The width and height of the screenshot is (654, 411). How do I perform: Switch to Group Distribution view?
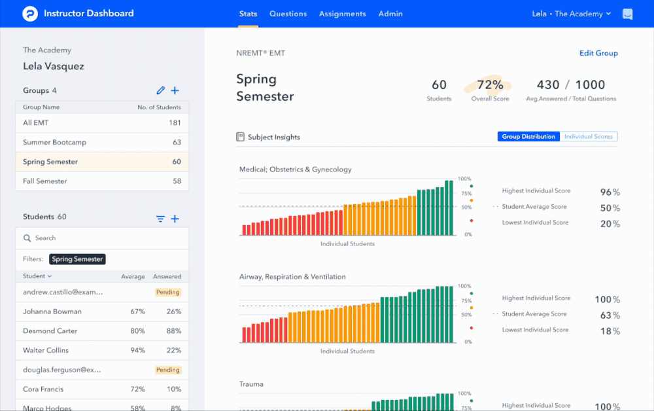point(528,136)
